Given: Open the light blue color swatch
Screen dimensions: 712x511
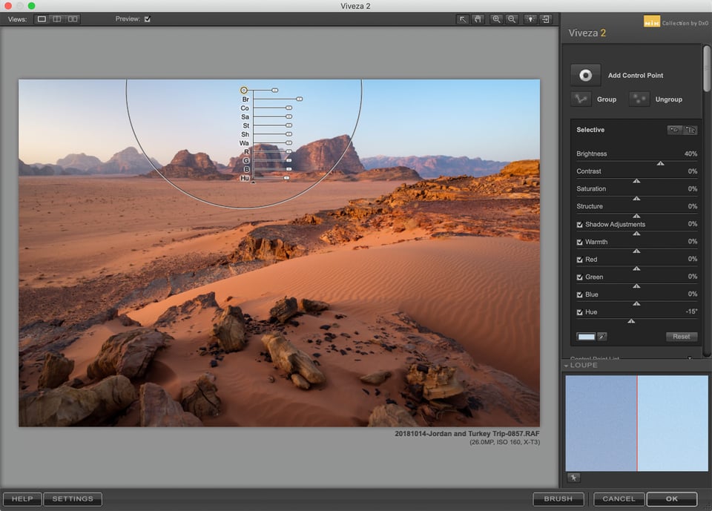Looking at the screenshot, I should click(586, 337).
